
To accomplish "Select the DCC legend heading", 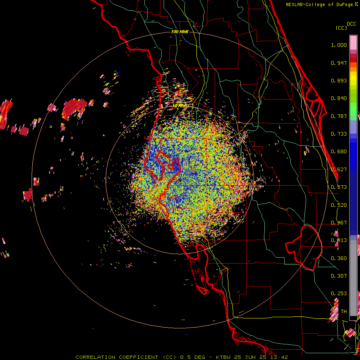I will tap(351, 24).
